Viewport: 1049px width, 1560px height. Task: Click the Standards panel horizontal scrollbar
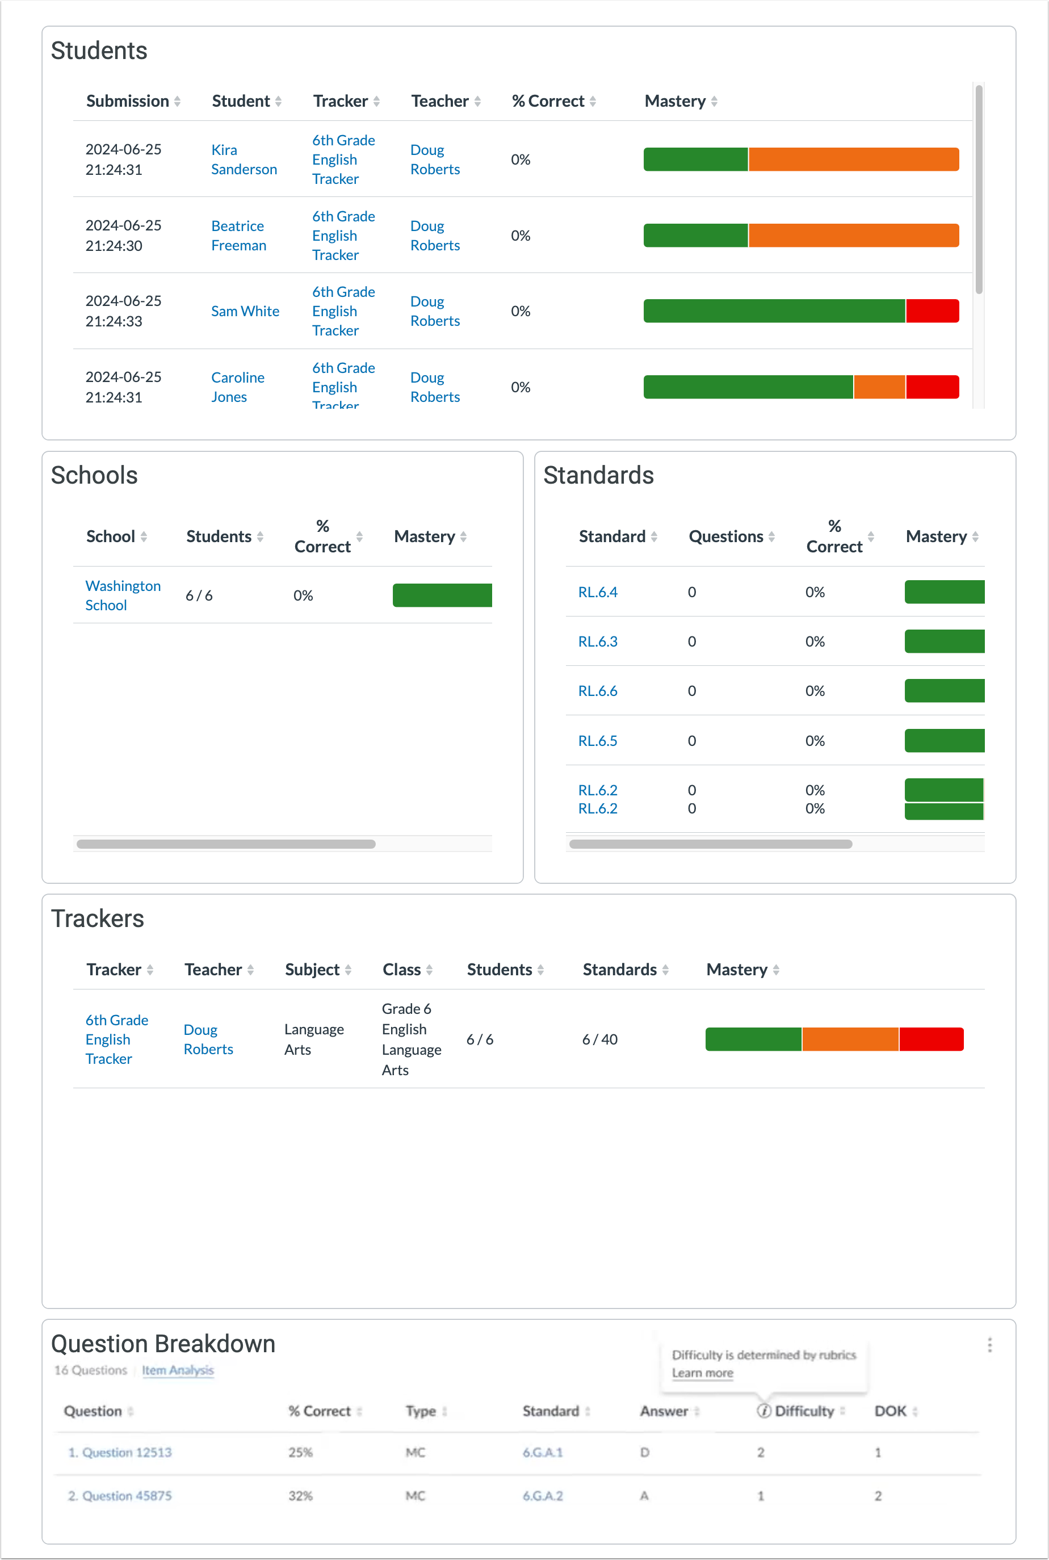(711, 844)
